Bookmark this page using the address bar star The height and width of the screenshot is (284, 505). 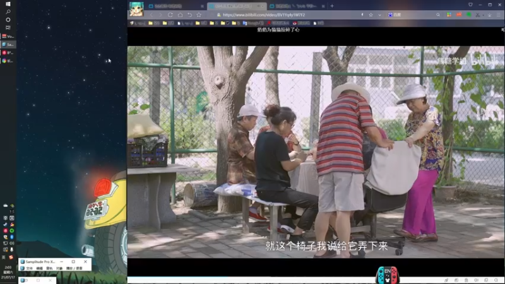tap(371, 15)
